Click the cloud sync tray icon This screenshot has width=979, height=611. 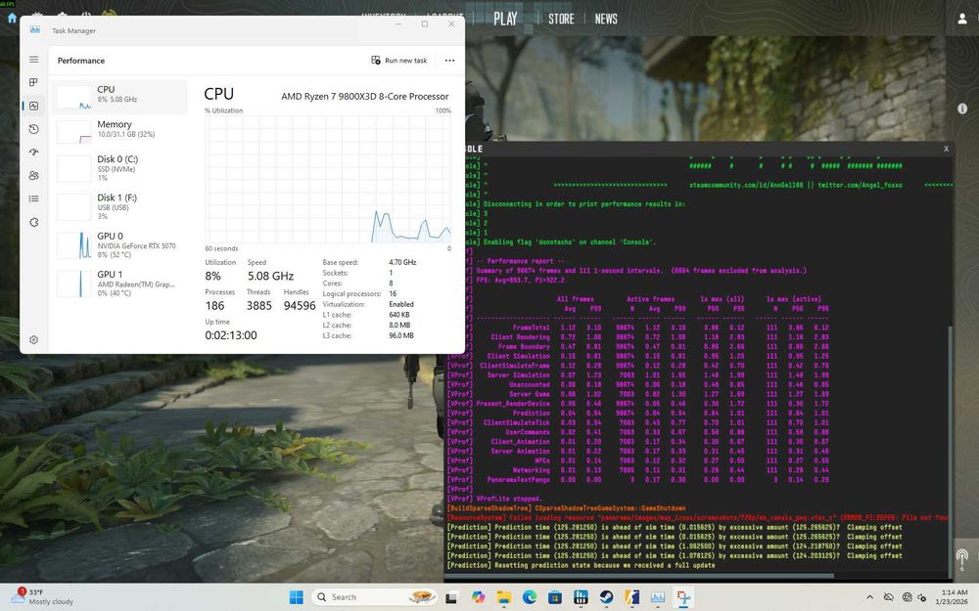(x=889, y=597)
